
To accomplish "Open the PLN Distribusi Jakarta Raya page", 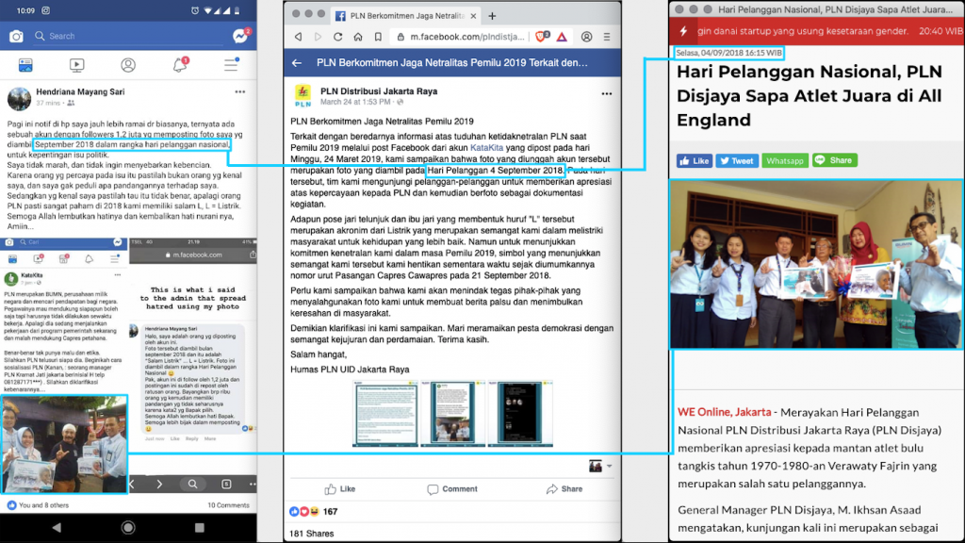I will tap(379, 91).
